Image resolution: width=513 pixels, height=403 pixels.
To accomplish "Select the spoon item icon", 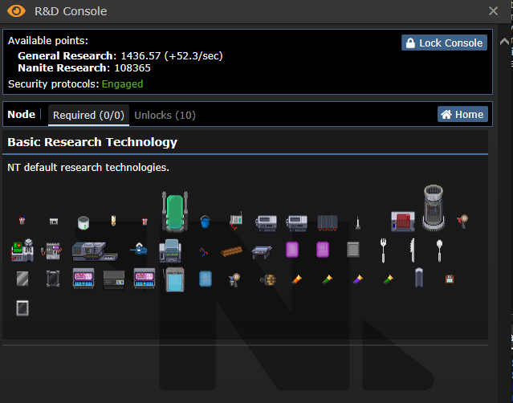I will tap(439, 250).
